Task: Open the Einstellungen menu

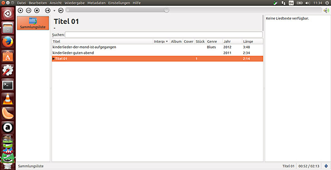Action: tap(119, 3)
